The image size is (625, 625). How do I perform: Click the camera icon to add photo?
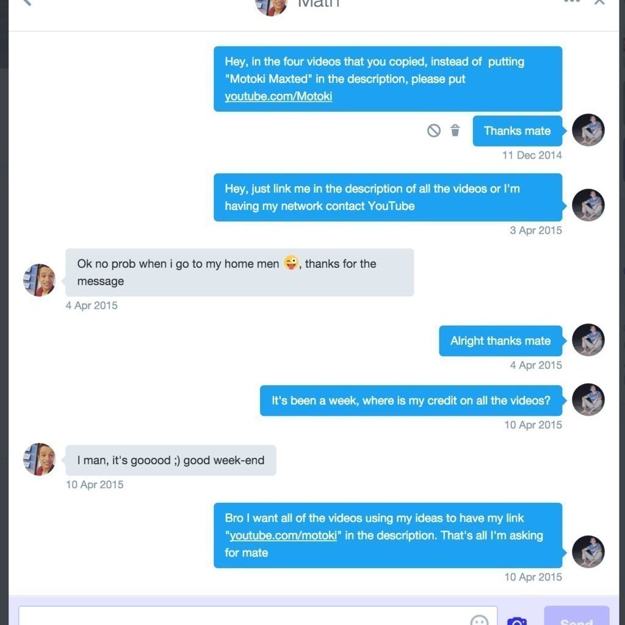517,621
